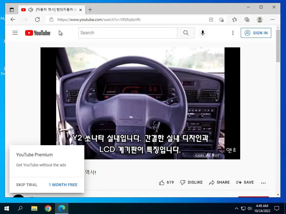This screenshot has height=214, width=286.
Task: Open the clock showing 4:49 AM
Action: [262, 208]
